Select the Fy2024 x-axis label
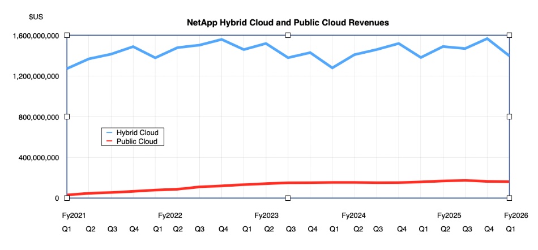Screen dimensions: 538x250 click(x=354, y=215)
